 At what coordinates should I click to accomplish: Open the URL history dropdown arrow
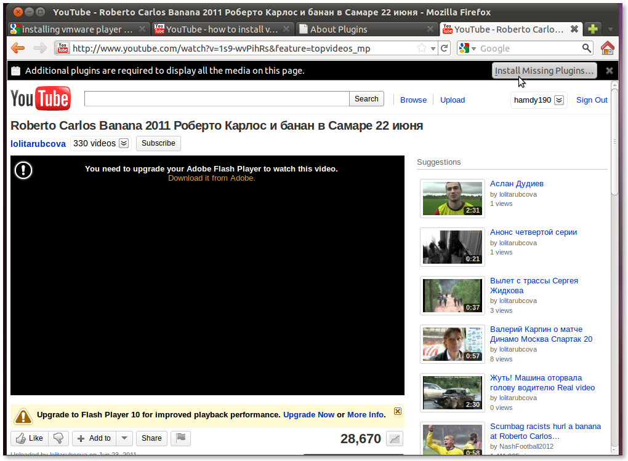[x=433, y=49]
